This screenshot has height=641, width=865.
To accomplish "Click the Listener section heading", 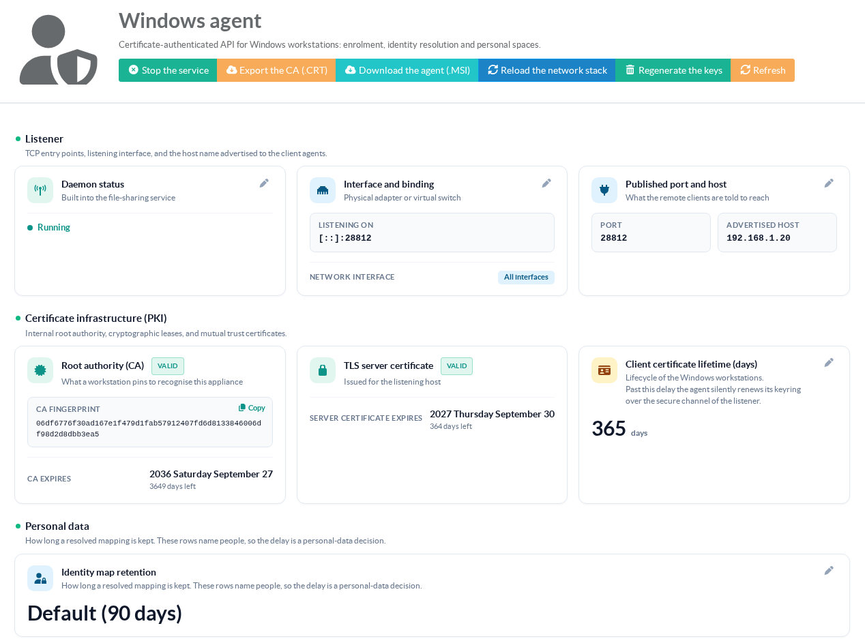I will [x=44, y=138].
